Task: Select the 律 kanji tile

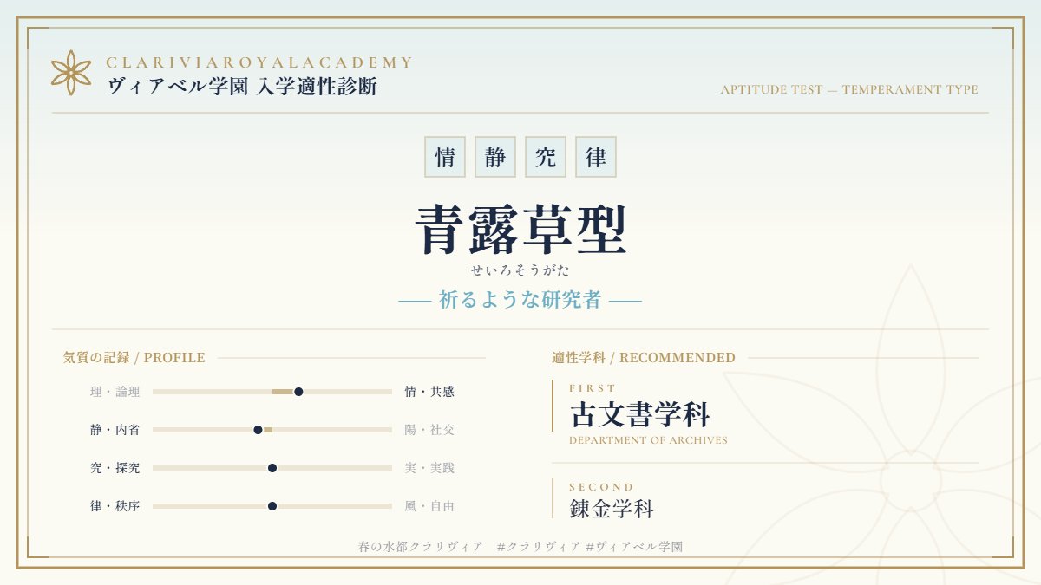Action: [x=596, y=157]
